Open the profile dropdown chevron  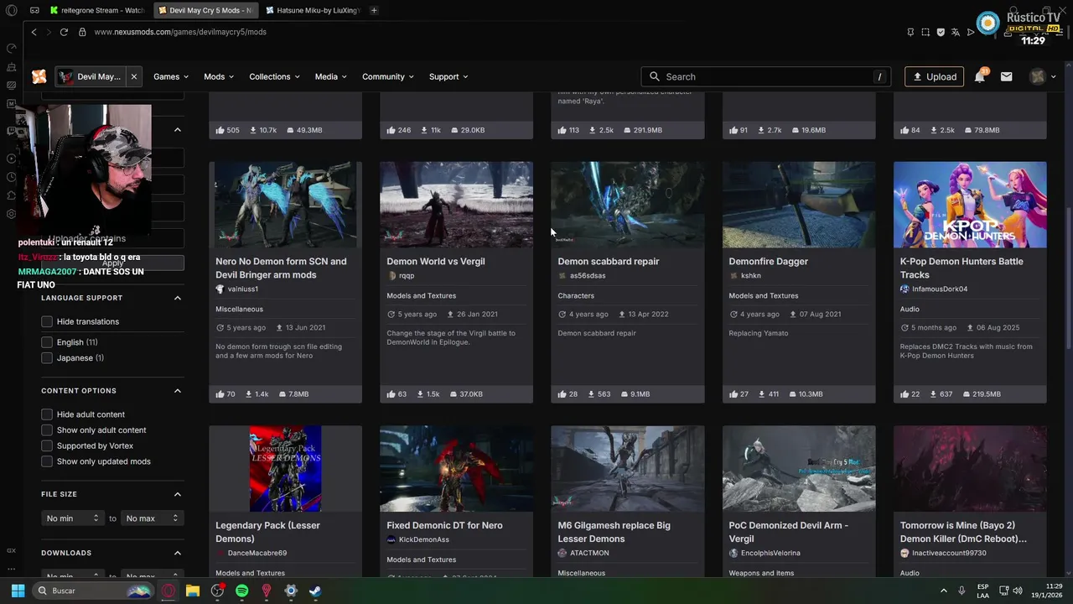pos(1053,77)
